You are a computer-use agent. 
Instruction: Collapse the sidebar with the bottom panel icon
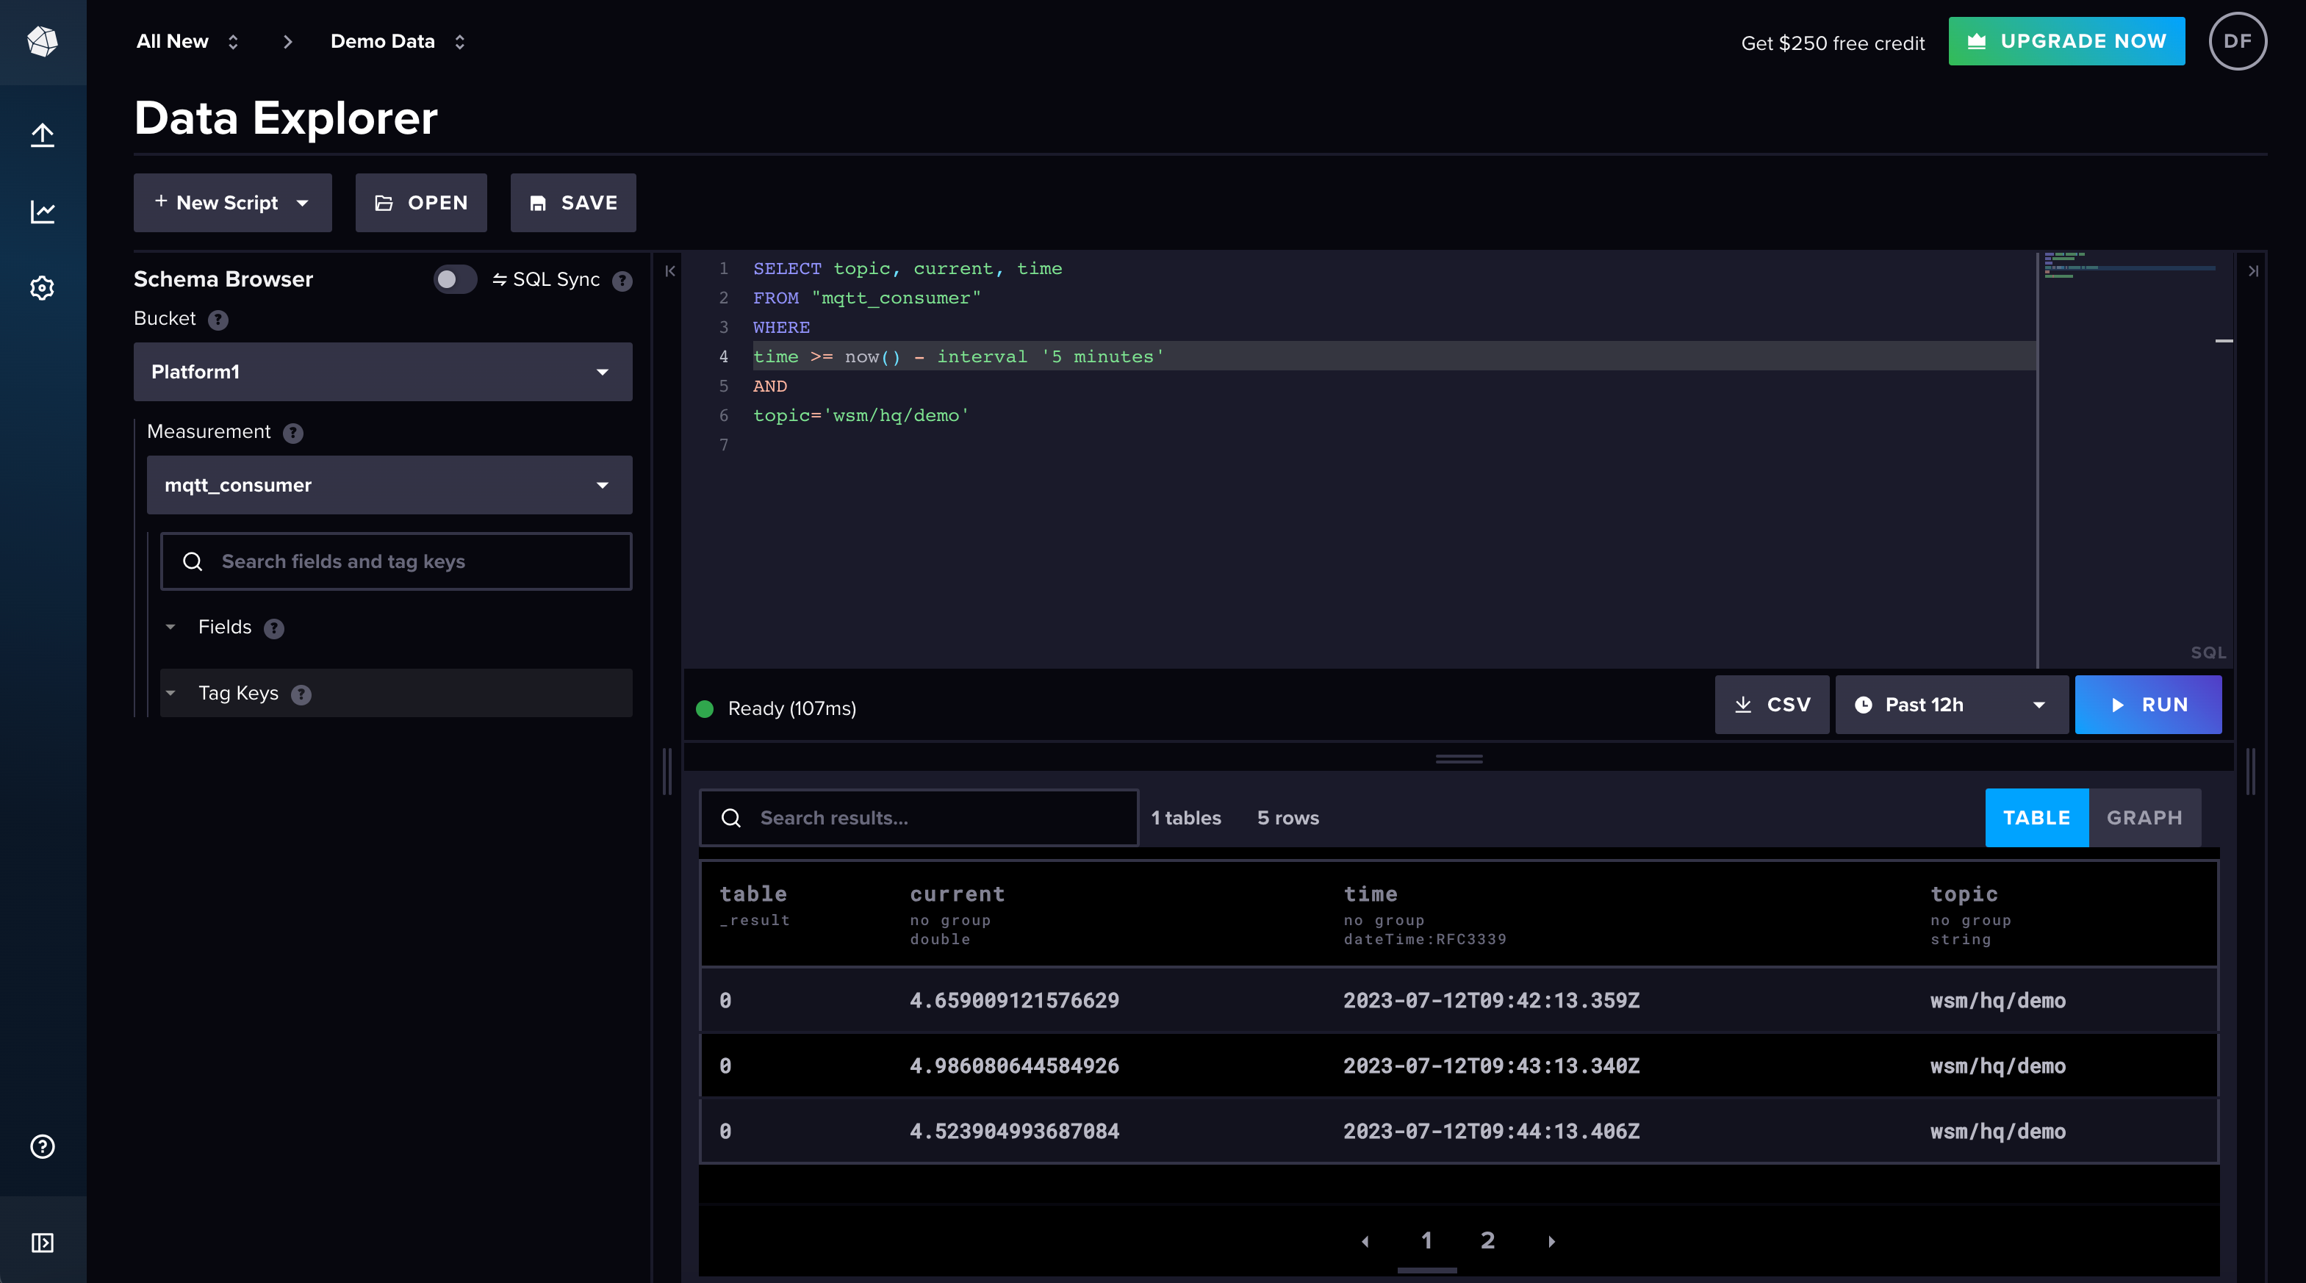pyautogui.click(x=42, y=1243)
